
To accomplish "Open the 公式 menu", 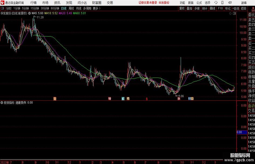I will pyautogui.click(x=199, y=3).
